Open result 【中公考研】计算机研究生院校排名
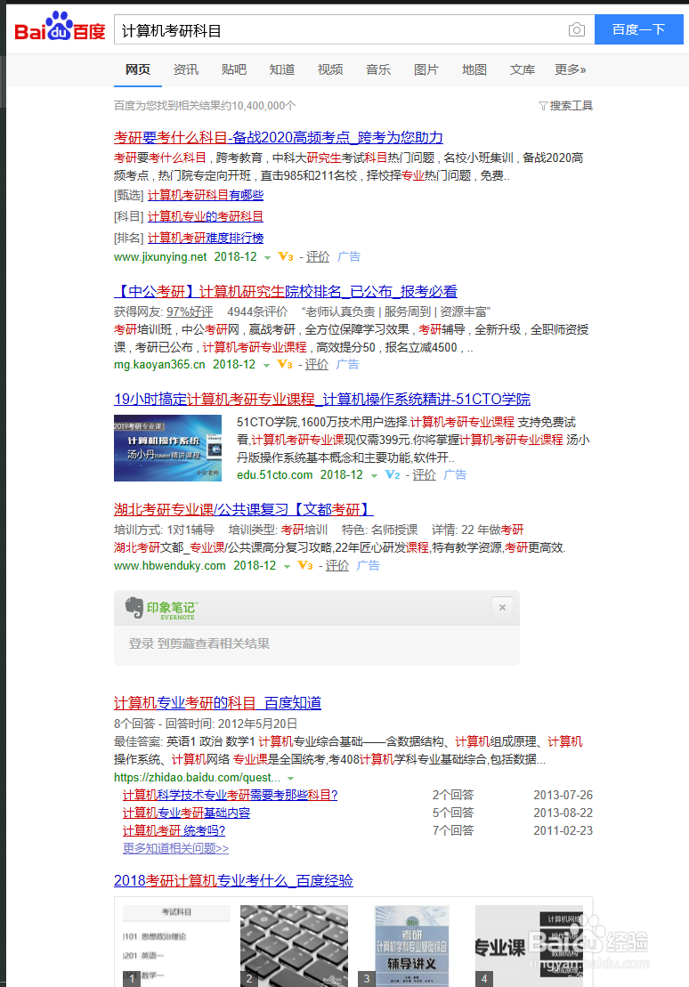The height and width of the screenshot is (987, 689). (x=285, y=291)
